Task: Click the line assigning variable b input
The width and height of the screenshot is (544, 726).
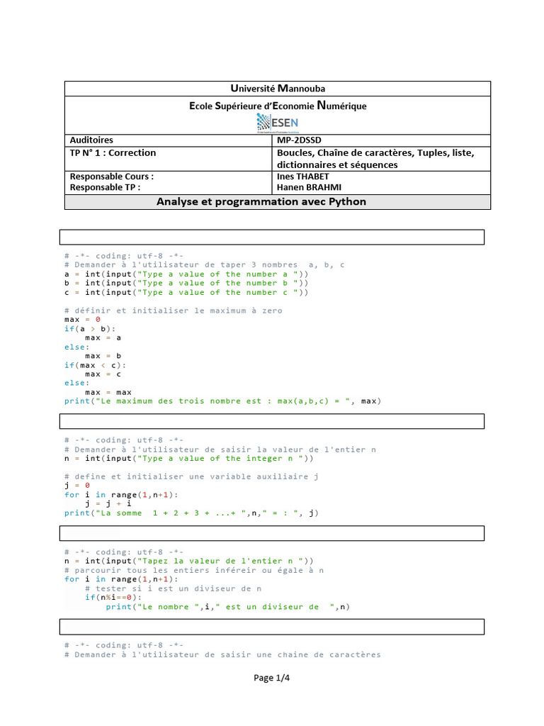Action: pyautogui.click(x=186, y=283)
